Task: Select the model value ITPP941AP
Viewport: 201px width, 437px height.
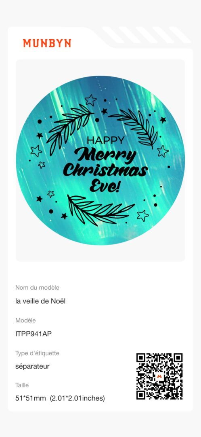Action: point(33,333)
